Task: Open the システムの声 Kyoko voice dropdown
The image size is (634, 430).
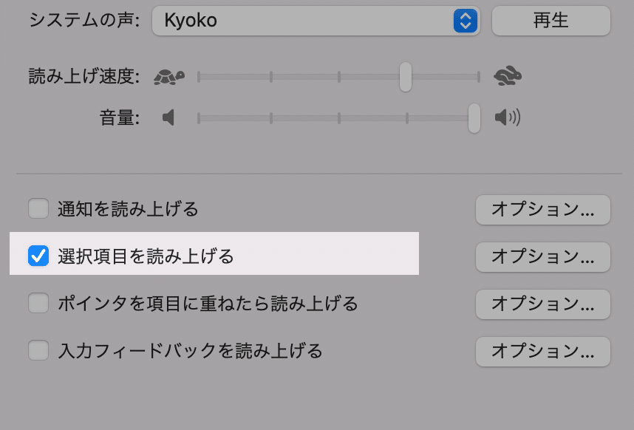Action: pos(316,20)
